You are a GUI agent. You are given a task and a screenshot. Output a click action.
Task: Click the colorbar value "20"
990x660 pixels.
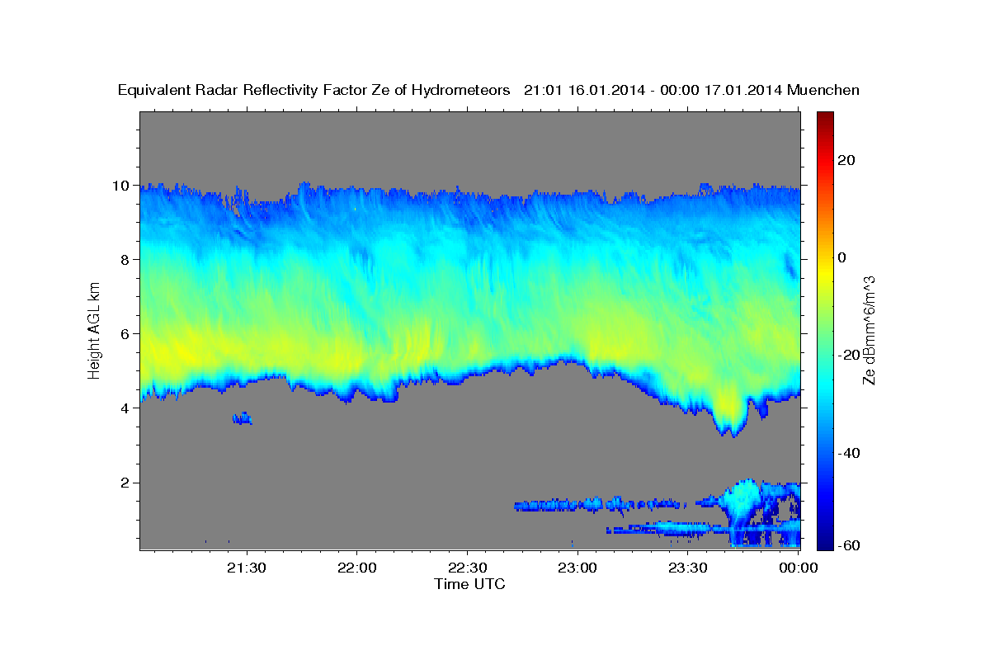click(847, 160)
